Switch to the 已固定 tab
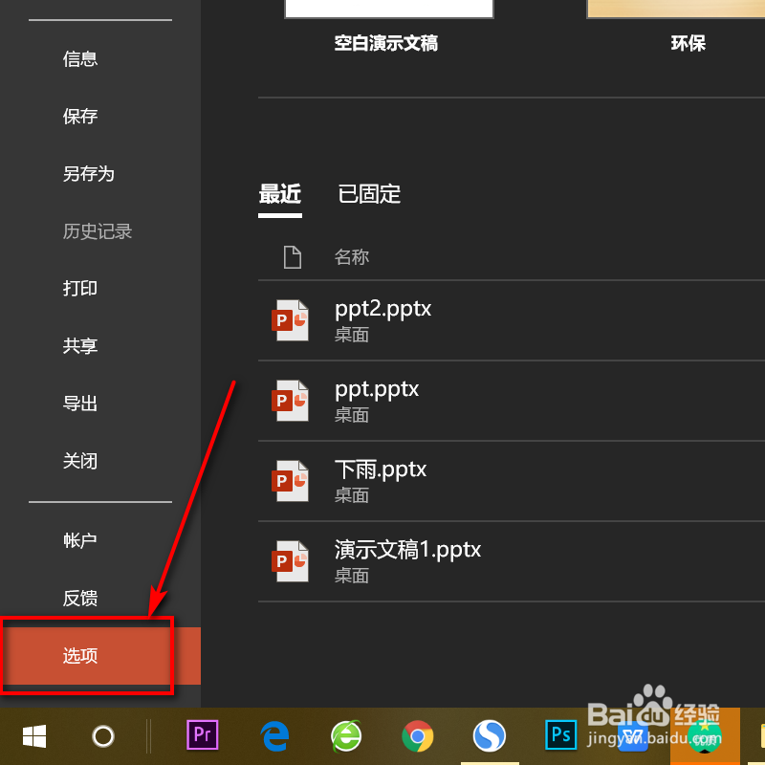 [x=369, y=194]
